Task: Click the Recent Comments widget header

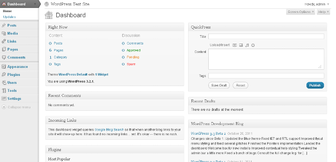Action: (x=115, y=95)
